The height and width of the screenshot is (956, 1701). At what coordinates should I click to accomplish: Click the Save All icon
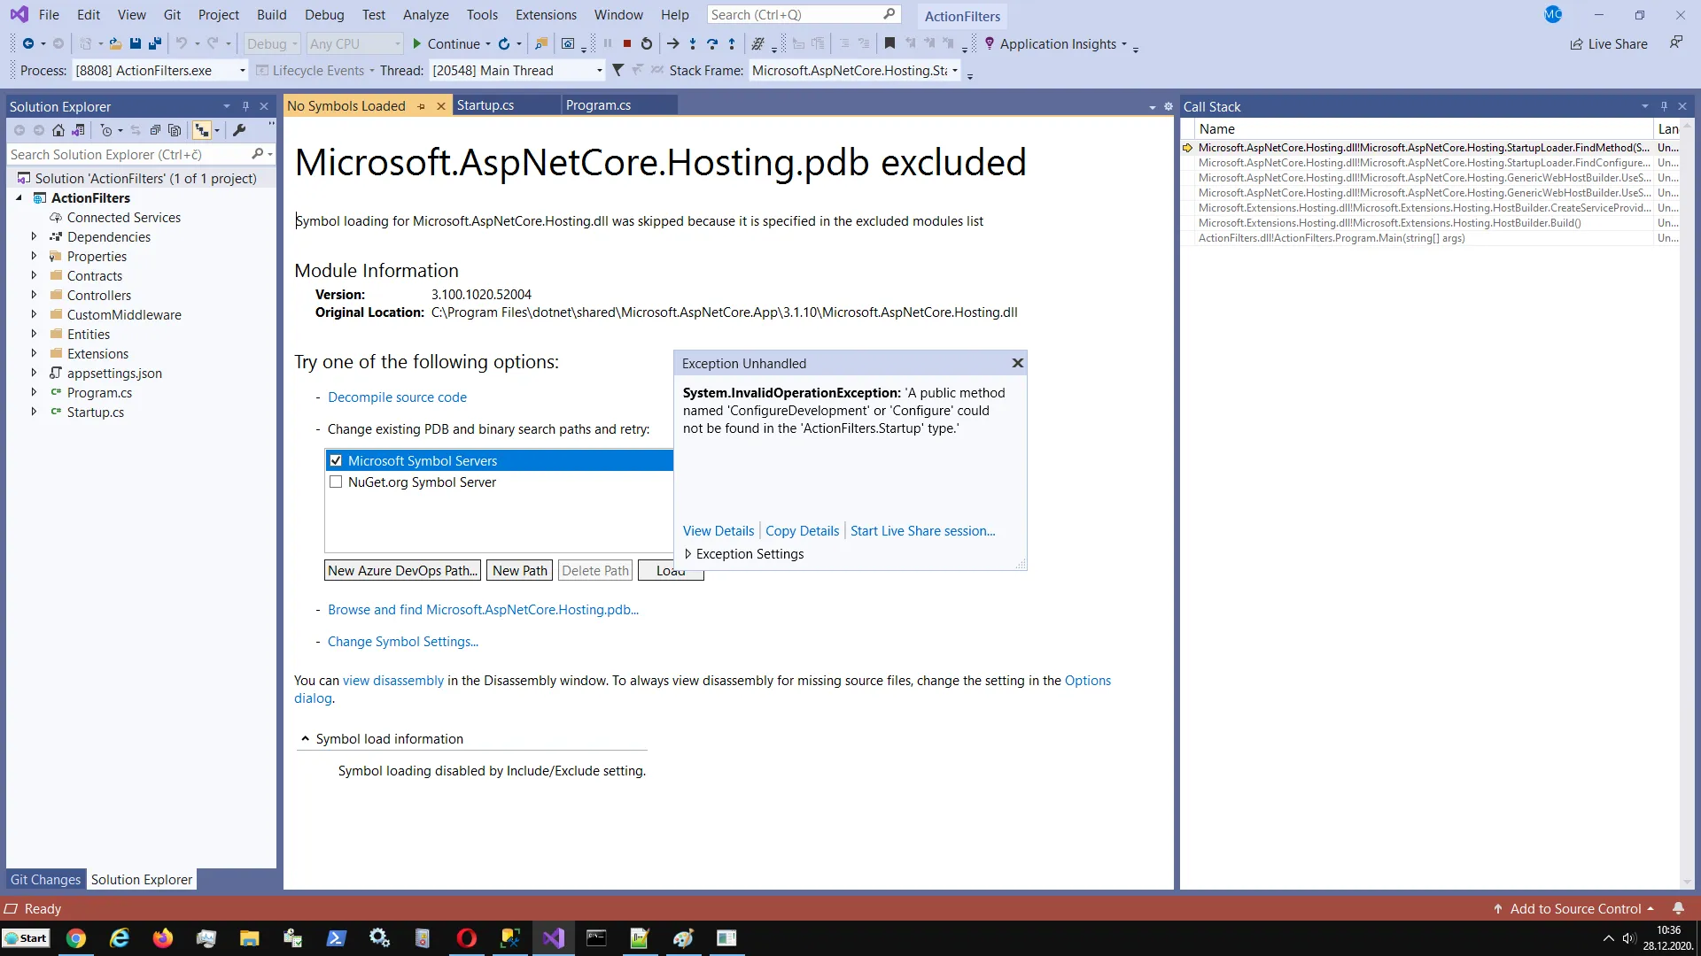(x=155, y=43)
